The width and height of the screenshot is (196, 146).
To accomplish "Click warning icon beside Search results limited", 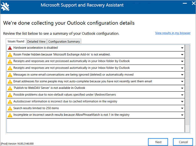I will click(x=10, y=108).
